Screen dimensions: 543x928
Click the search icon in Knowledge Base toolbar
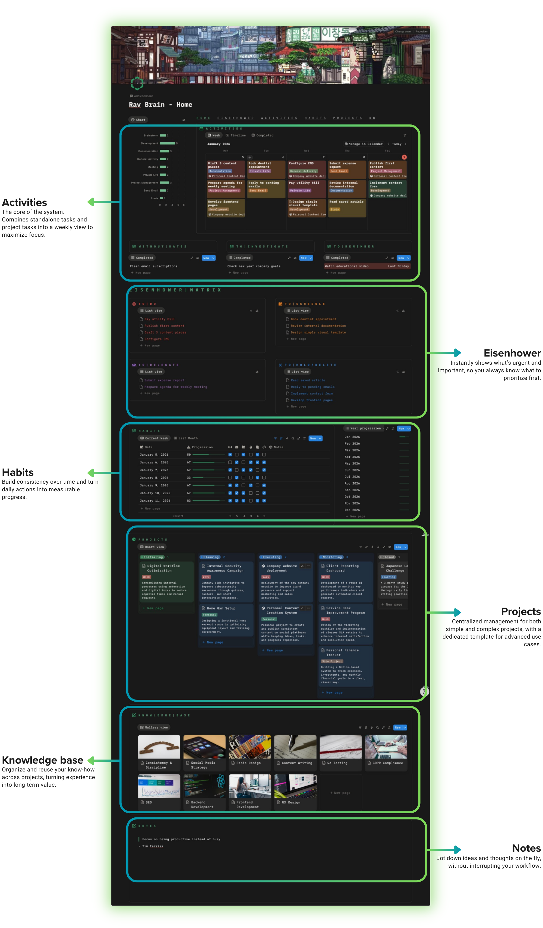(x=377, y=728)
